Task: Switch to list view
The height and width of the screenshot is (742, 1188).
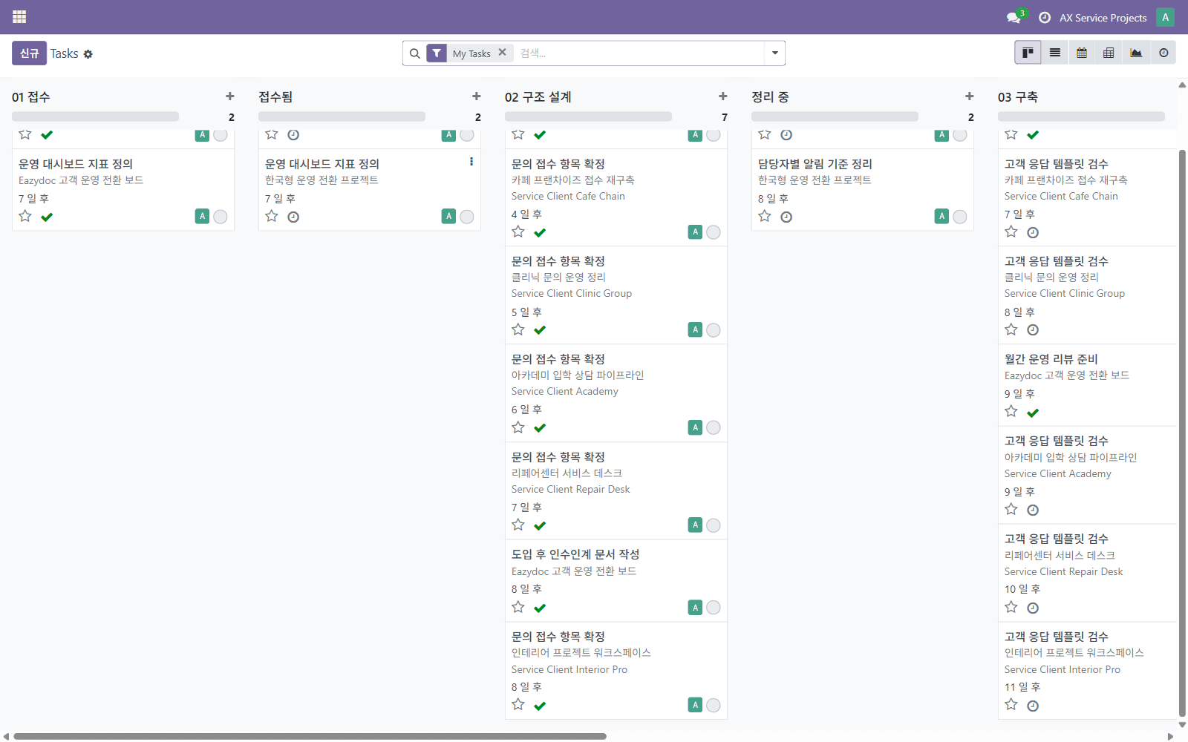Action: [1054, 53]
